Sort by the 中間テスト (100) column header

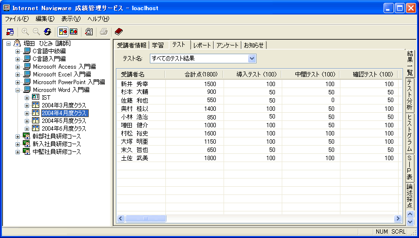point(310,74)
